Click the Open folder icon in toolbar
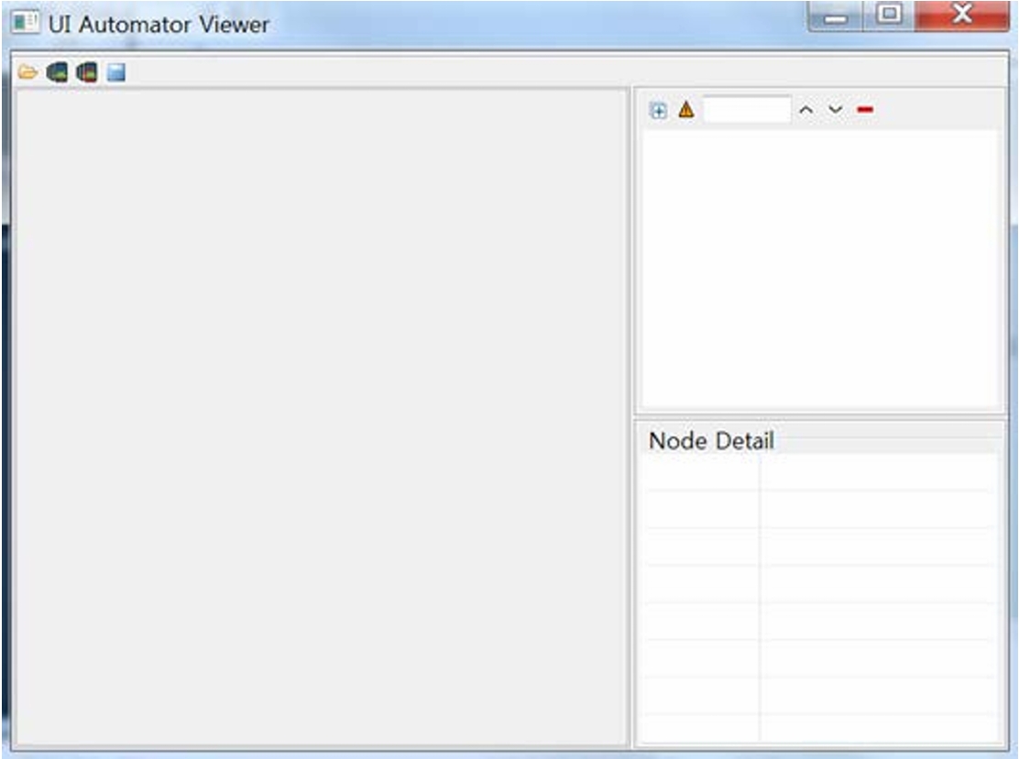The height and width of the screenshot is (759, 1019). click(28, 72)
